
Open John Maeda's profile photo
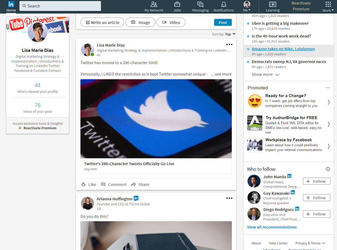click(254, 181)
